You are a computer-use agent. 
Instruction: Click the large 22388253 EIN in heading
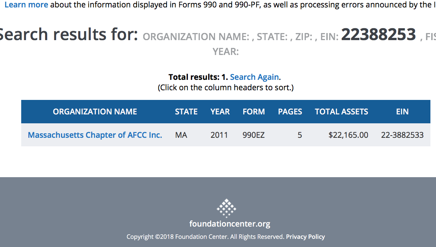[378, 35]
